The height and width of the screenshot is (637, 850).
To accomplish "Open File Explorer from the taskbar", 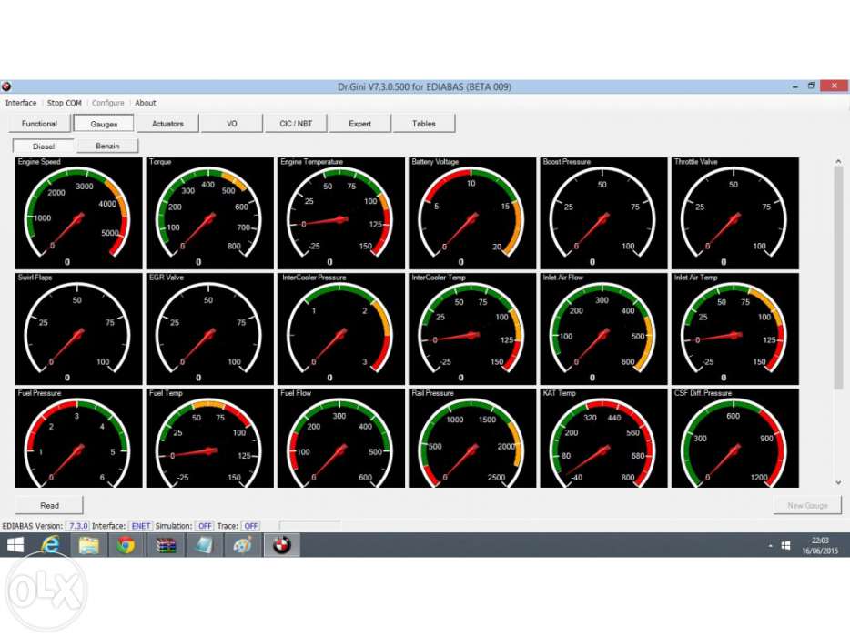I will [x=88, y=545].
